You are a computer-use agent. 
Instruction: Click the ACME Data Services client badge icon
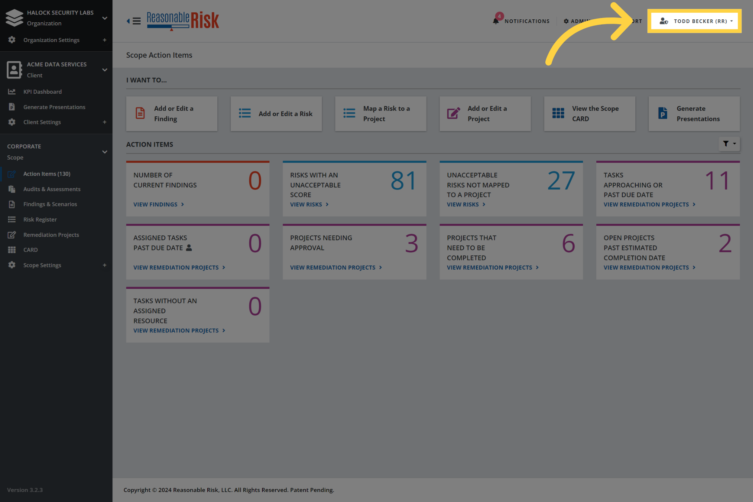click(14, 70)
